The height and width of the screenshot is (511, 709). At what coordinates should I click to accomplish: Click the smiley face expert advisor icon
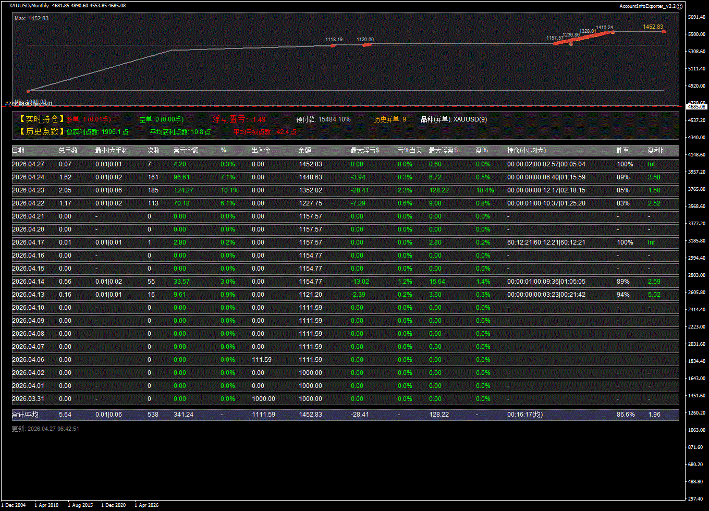[x=679, y=6]
